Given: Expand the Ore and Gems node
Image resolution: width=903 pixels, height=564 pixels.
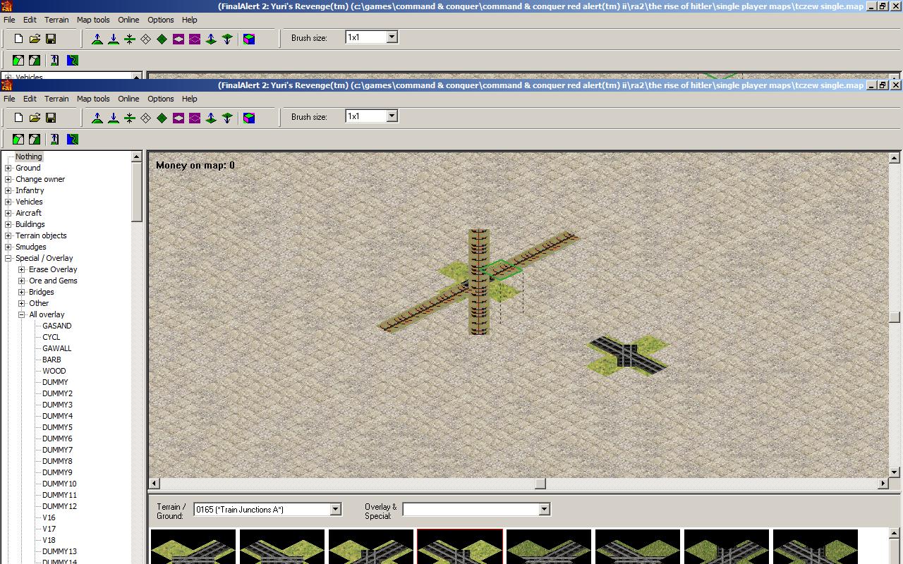Looking at the screenshot, I should (x=22, y=281).
